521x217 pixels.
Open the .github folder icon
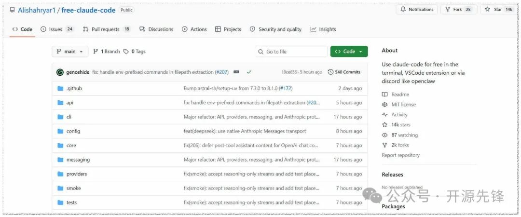(60, 88)
